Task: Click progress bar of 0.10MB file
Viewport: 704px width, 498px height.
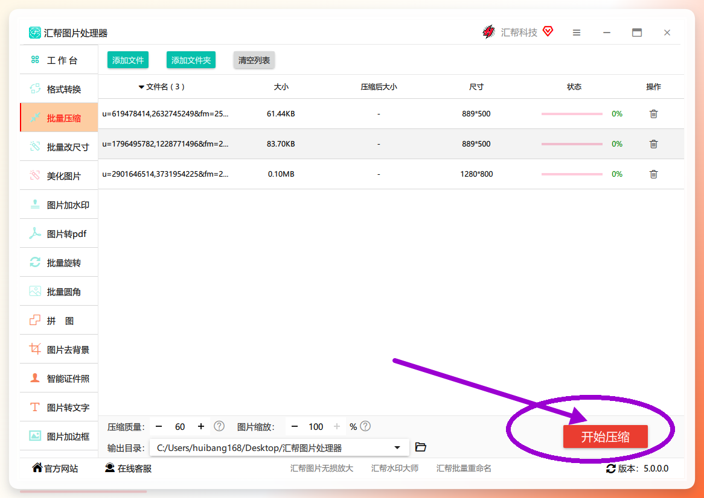Action: coord(572,174)
